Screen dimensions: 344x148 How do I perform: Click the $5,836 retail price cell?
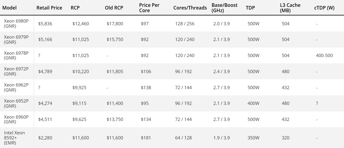tap(45, 23)
